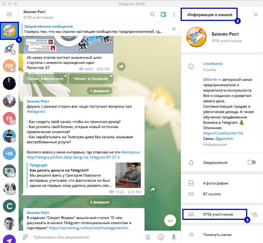Image resolution: width=263 pixels, height=243 pixels.
Task: Open the https://t.me/bizmk/174 link
Action: pos(223,133)
